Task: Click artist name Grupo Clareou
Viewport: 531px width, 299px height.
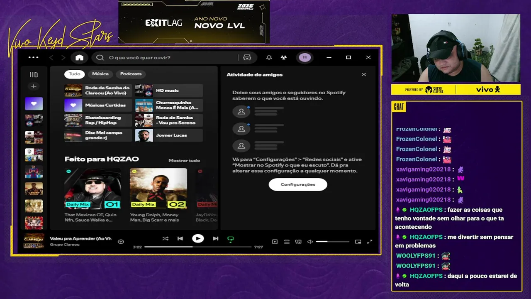Action: (65, 245)
